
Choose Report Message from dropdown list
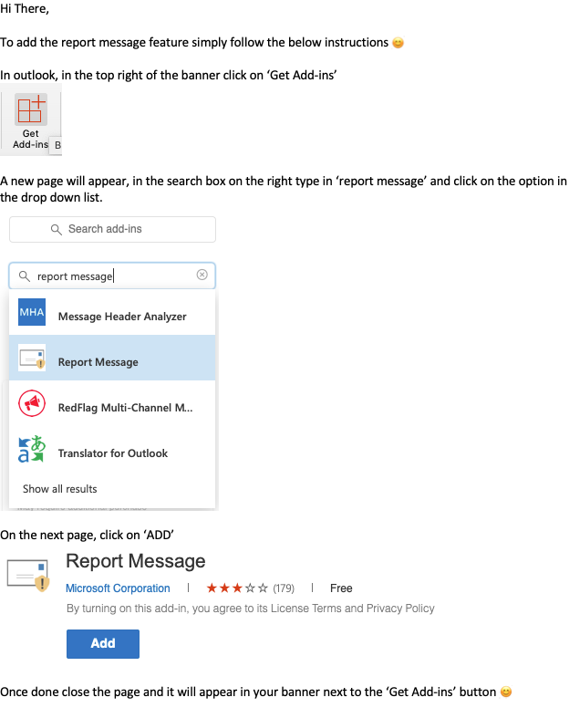point(112,358)
